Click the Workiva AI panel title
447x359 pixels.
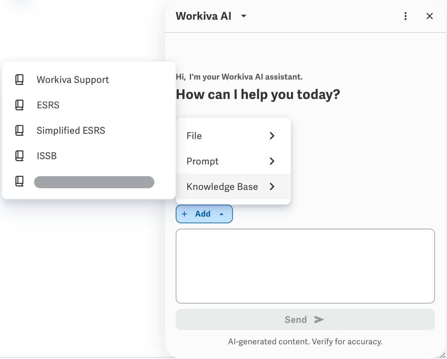204,16
